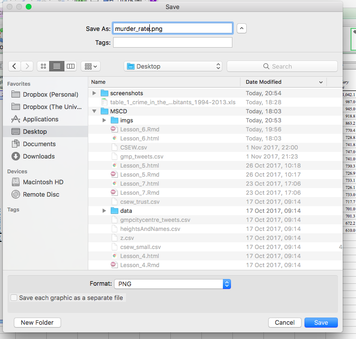Expand the screenshots folder
This screenshot has height=339, width=356.
point(94,93)
